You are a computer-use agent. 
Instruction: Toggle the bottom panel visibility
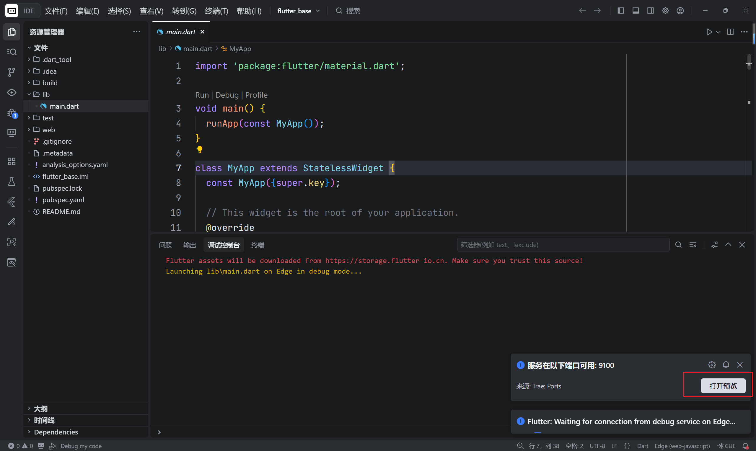coord(635,10)
